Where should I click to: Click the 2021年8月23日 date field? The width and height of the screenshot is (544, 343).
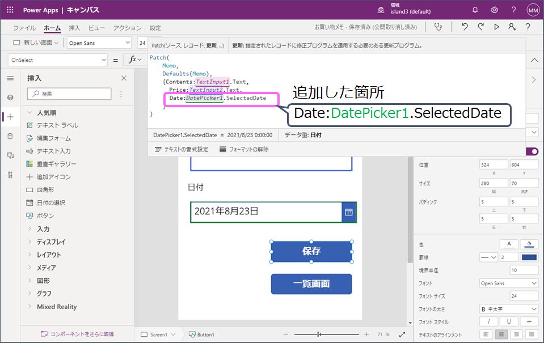pos(266,212)
